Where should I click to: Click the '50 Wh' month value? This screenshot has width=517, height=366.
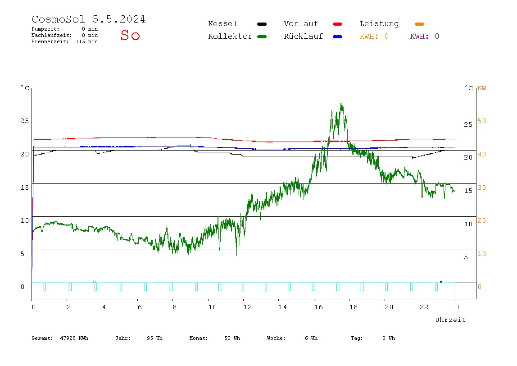tap(232, 338)
